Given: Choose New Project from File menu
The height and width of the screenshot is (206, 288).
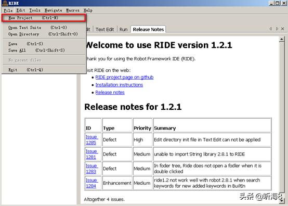Looking at the screenshot, I should click(x=44, y=18).
